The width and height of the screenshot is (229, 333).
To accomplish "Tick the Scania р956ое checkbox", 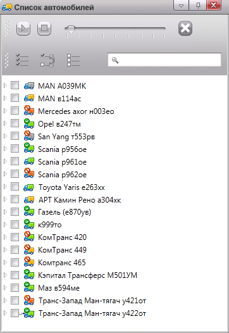I will [x=15, y=148].
